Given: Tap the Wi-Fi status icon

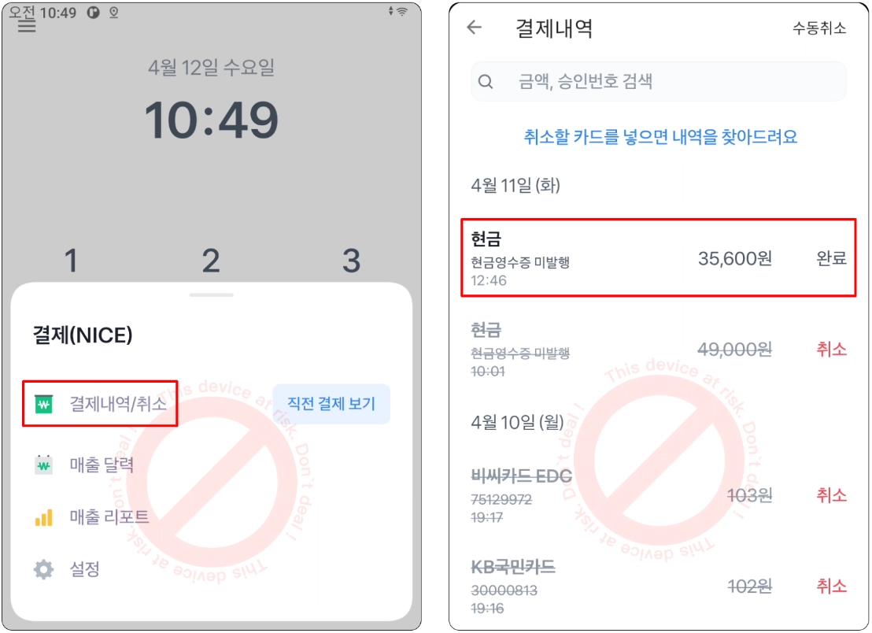Looking at the screenshot, I should (401, 12).
